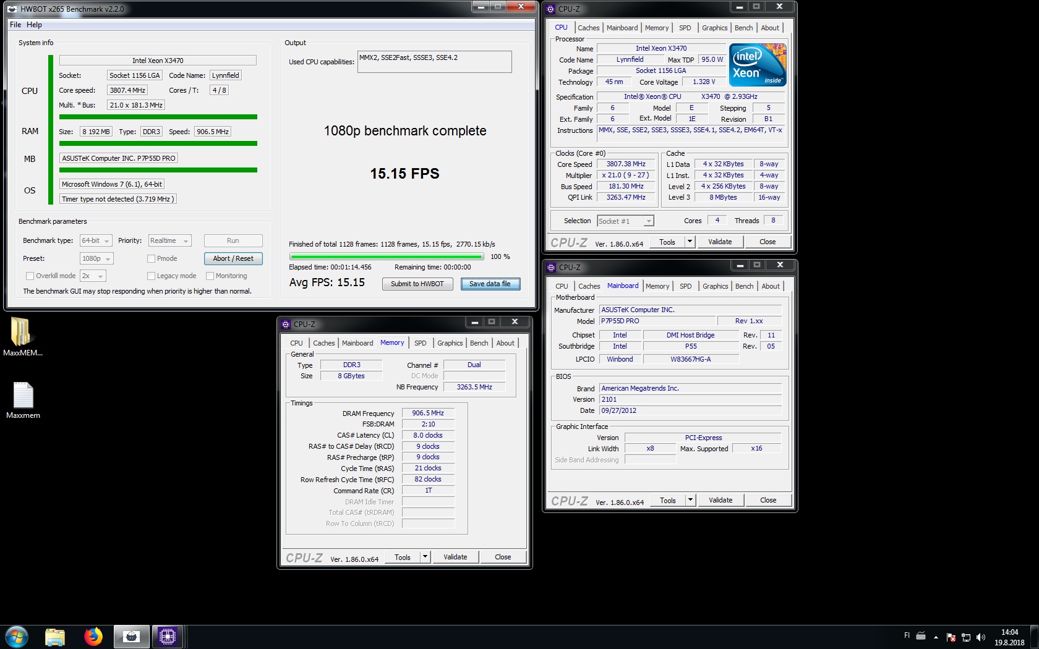Click the Timer type not detected field
1039x649 pixels.
click(118, 199)
